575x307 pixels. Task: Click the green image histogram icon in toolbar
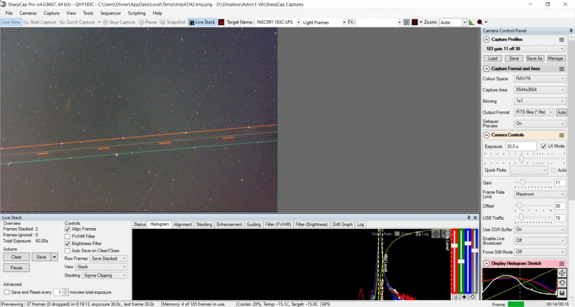click(471, 22)
